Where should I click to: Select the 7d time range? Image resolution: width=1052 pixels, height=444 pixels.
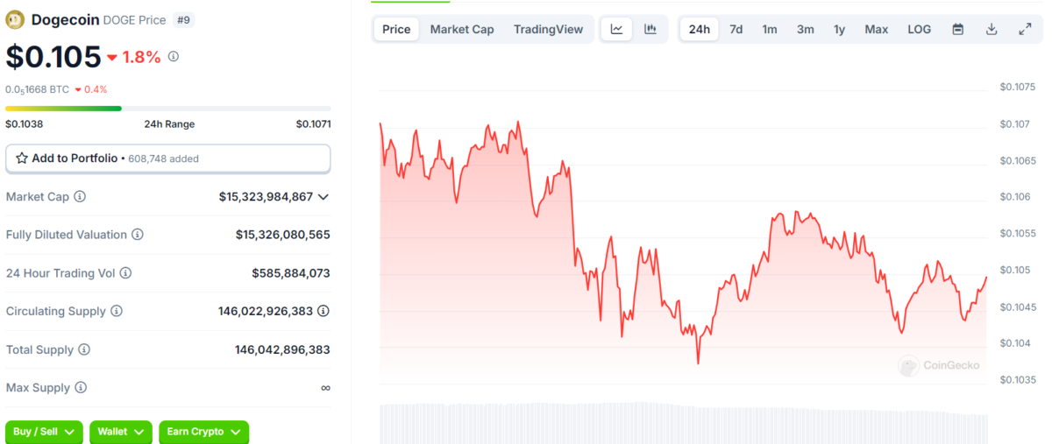pos(736,29)
